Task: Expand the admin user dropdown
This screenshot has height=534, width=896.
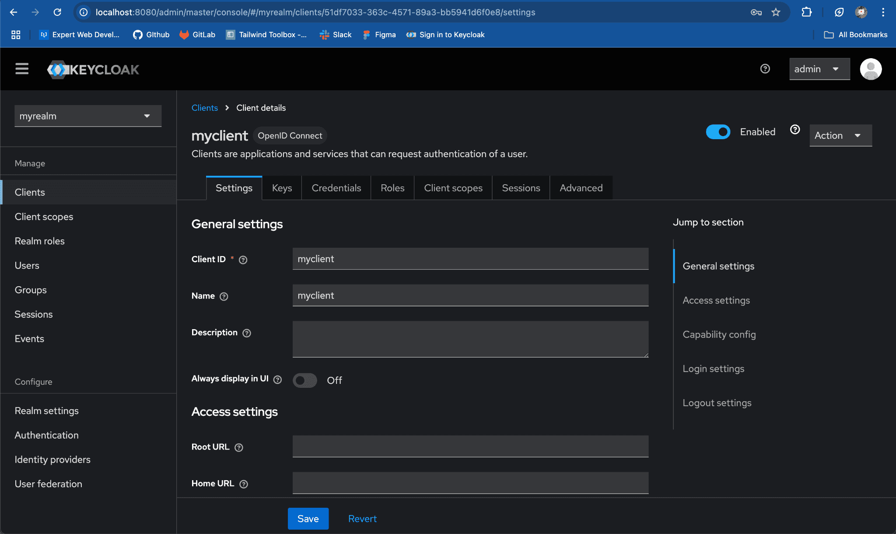Action: tap(819, 69)
